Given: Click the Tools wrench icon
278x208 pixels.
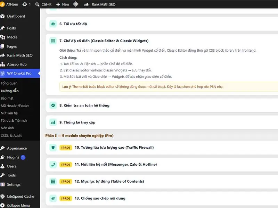Looking at the screenshot, I should tap(2, 175).
